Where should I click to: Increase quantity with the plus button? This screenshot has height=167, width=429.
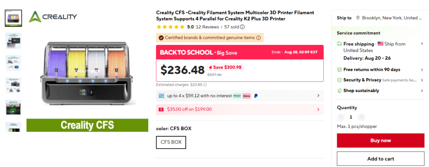[x=362, y=117]
